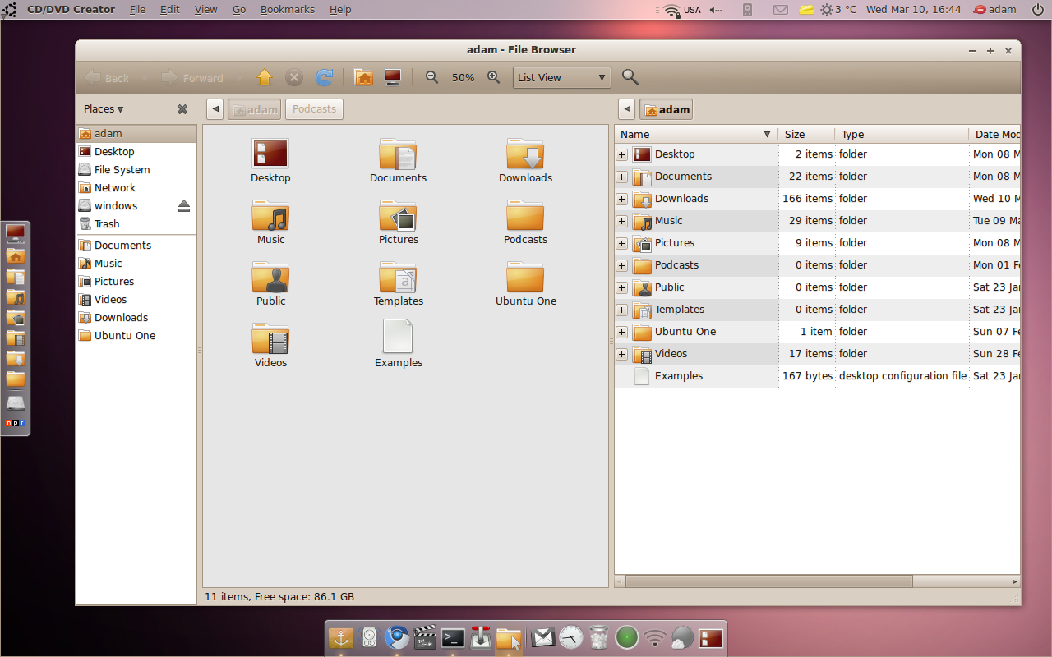The image size is (1052, 657).
Task: Click the adam path button in left pane
Action: click(254, 109)
